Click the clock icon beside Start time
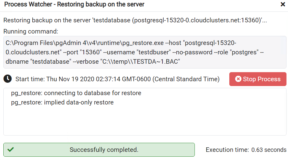This screenshot has height=160, width=288. (x=8, y=79)
